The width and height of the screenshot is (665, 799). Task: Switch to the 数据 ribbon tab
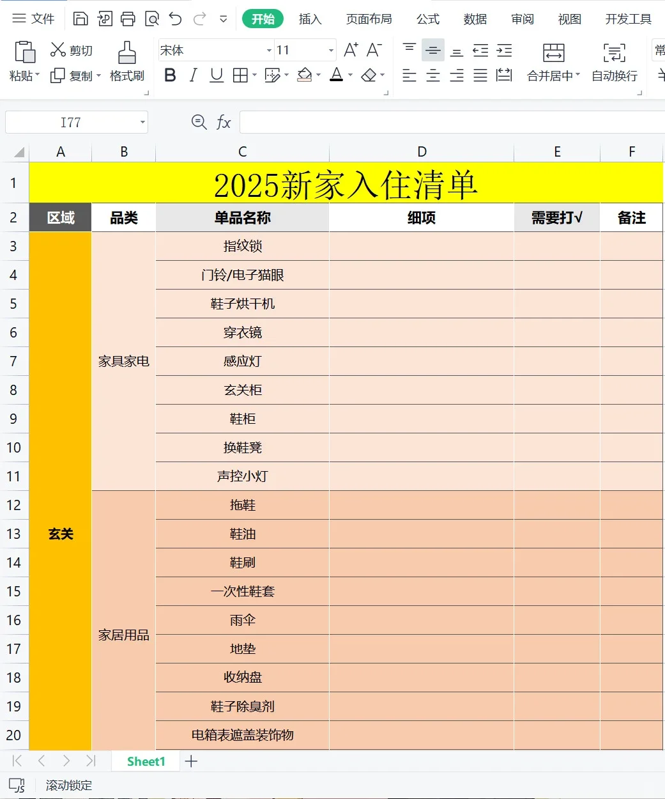pyautogui.click(x=475, y=19)
